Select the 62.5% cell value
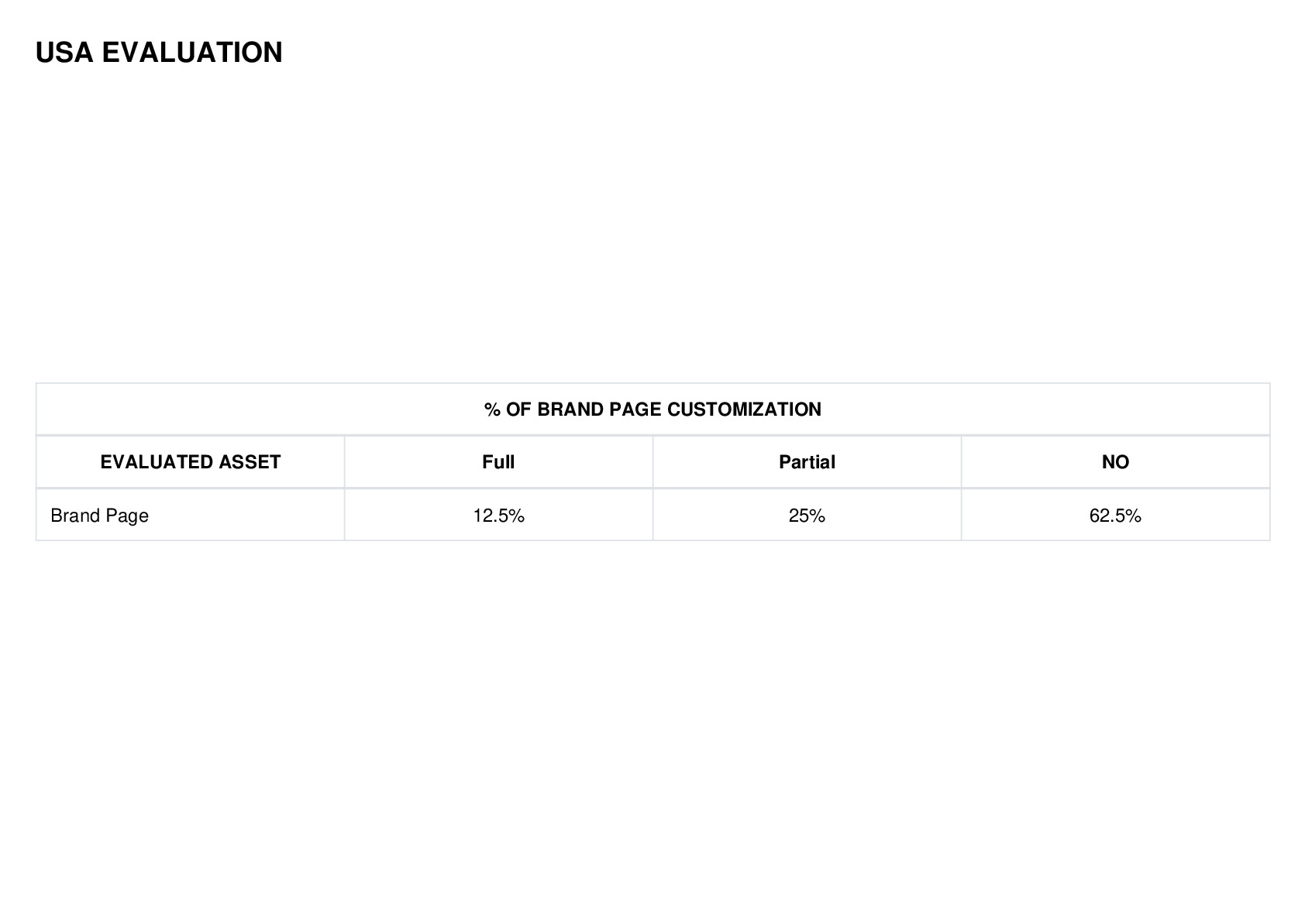1305x922 pixels. (1115, 516)
